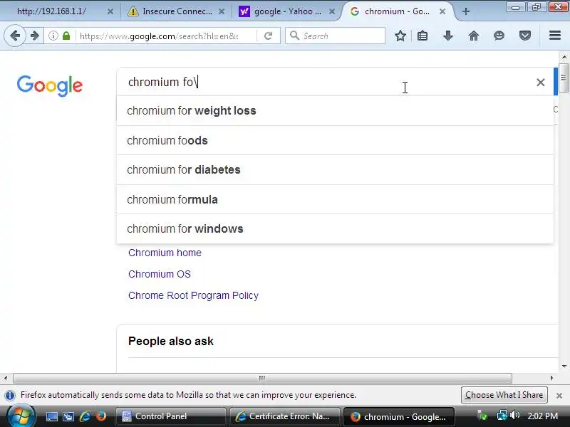570x427 pixels.
Task: Click the horizontal scrollbar left arrow
Action: click(6, 379)
